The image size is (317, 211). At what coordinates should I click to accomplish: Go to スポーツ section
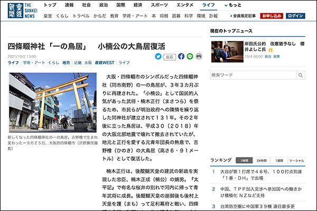[x=160, y=5]
